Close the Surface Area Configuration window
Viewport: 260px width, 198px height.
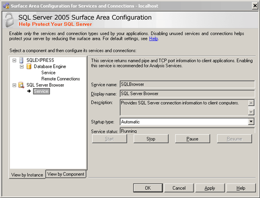click(255, 6)
